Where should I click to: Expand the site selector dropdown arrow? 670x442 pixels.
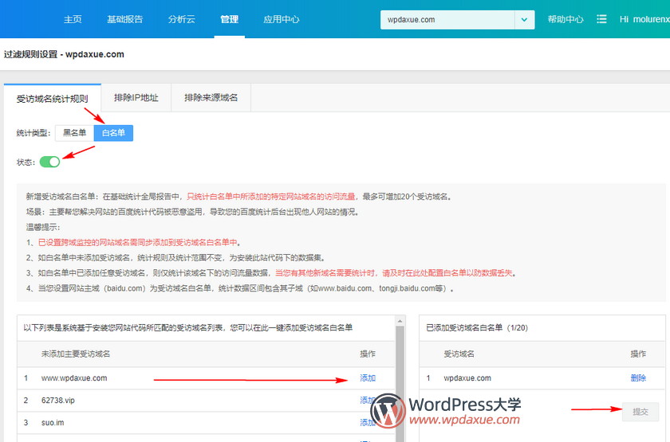(524, 20)
